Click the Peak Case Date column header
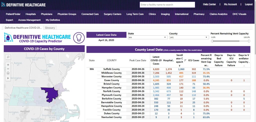The width and height of the screenshot is (256, 122). (138, 60)
